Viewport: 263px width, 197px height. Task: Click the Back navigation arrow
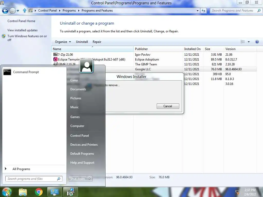5,11
